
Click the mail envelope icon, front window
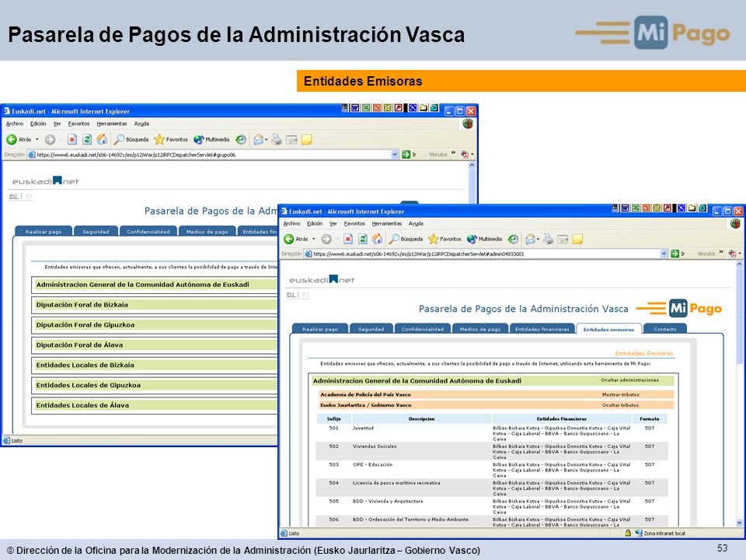click(x=530, y=239)
